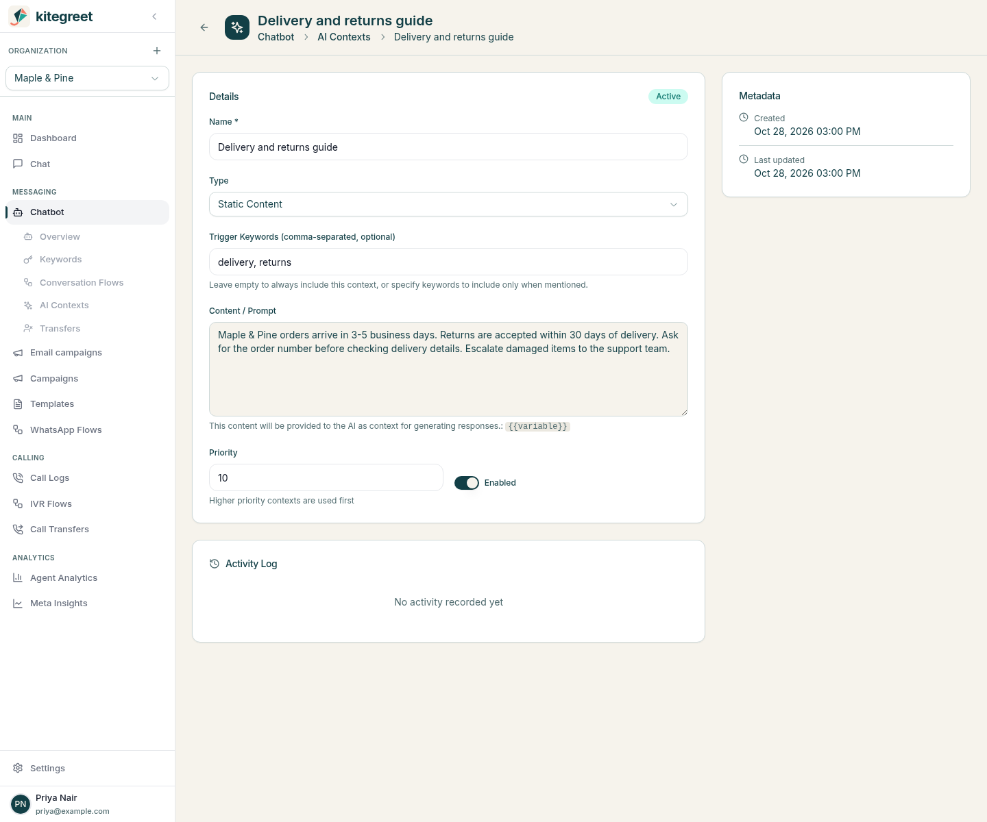Click the IVR Flows icon
The image size is (987, 822).
click(18, 503)
